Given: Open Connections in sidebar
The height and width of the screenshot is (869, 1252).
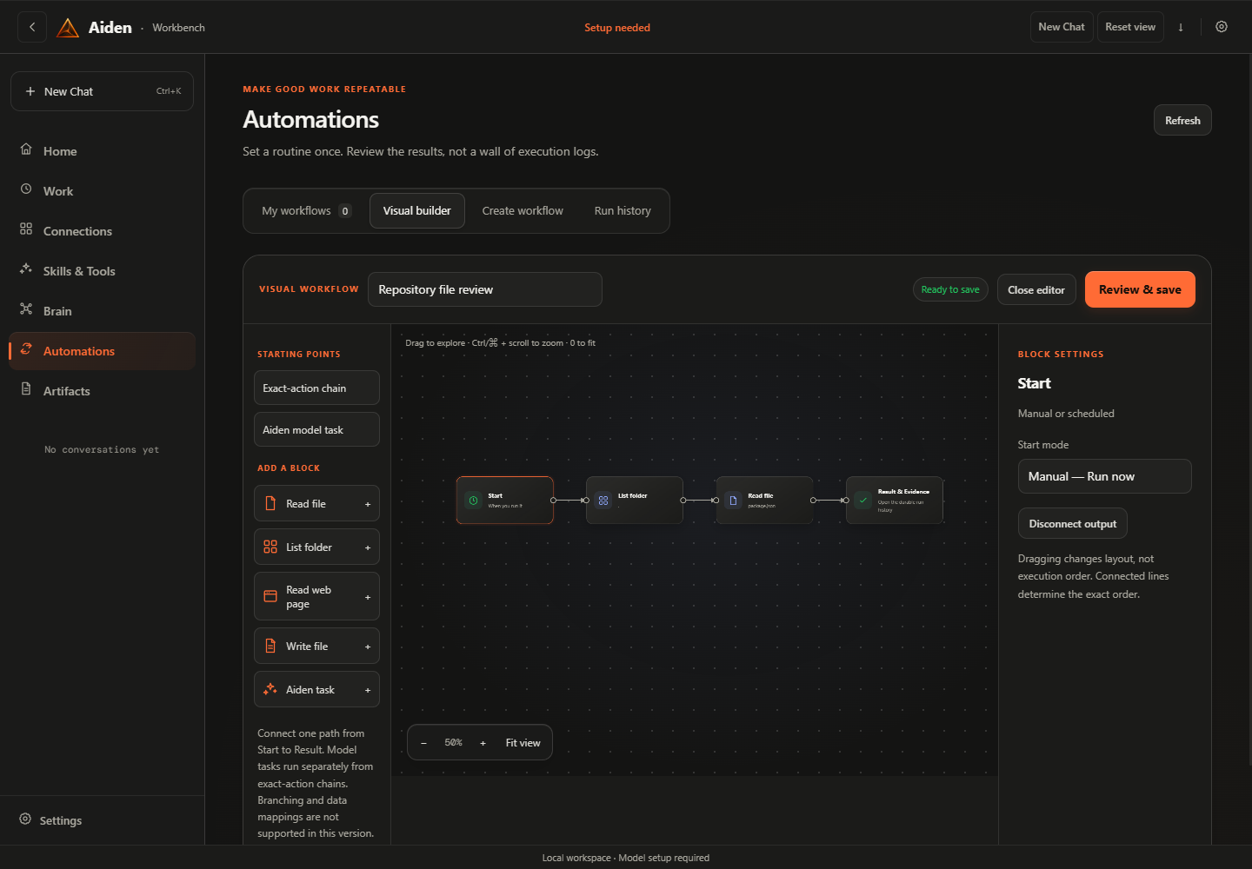Looking at the screenshot, I should click(102, 231).
